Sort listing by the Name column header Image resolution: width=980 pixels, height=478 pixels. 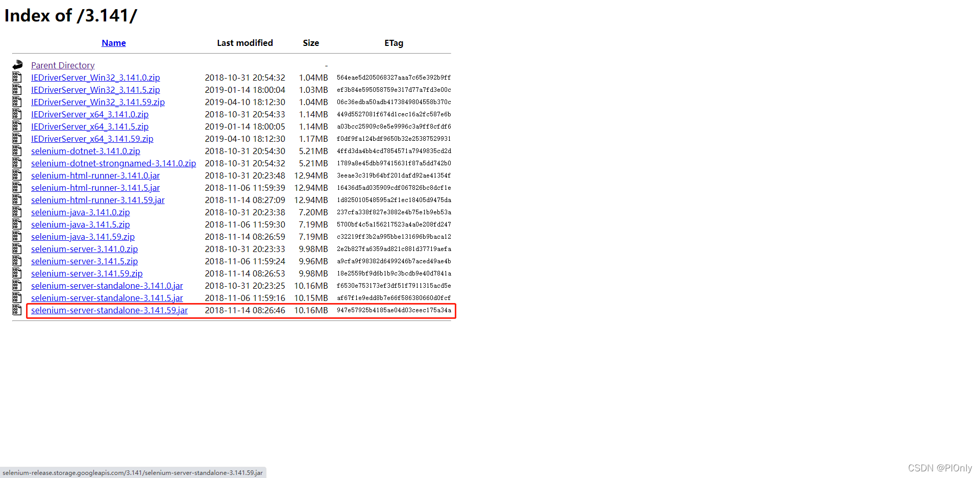pos(113,43)
